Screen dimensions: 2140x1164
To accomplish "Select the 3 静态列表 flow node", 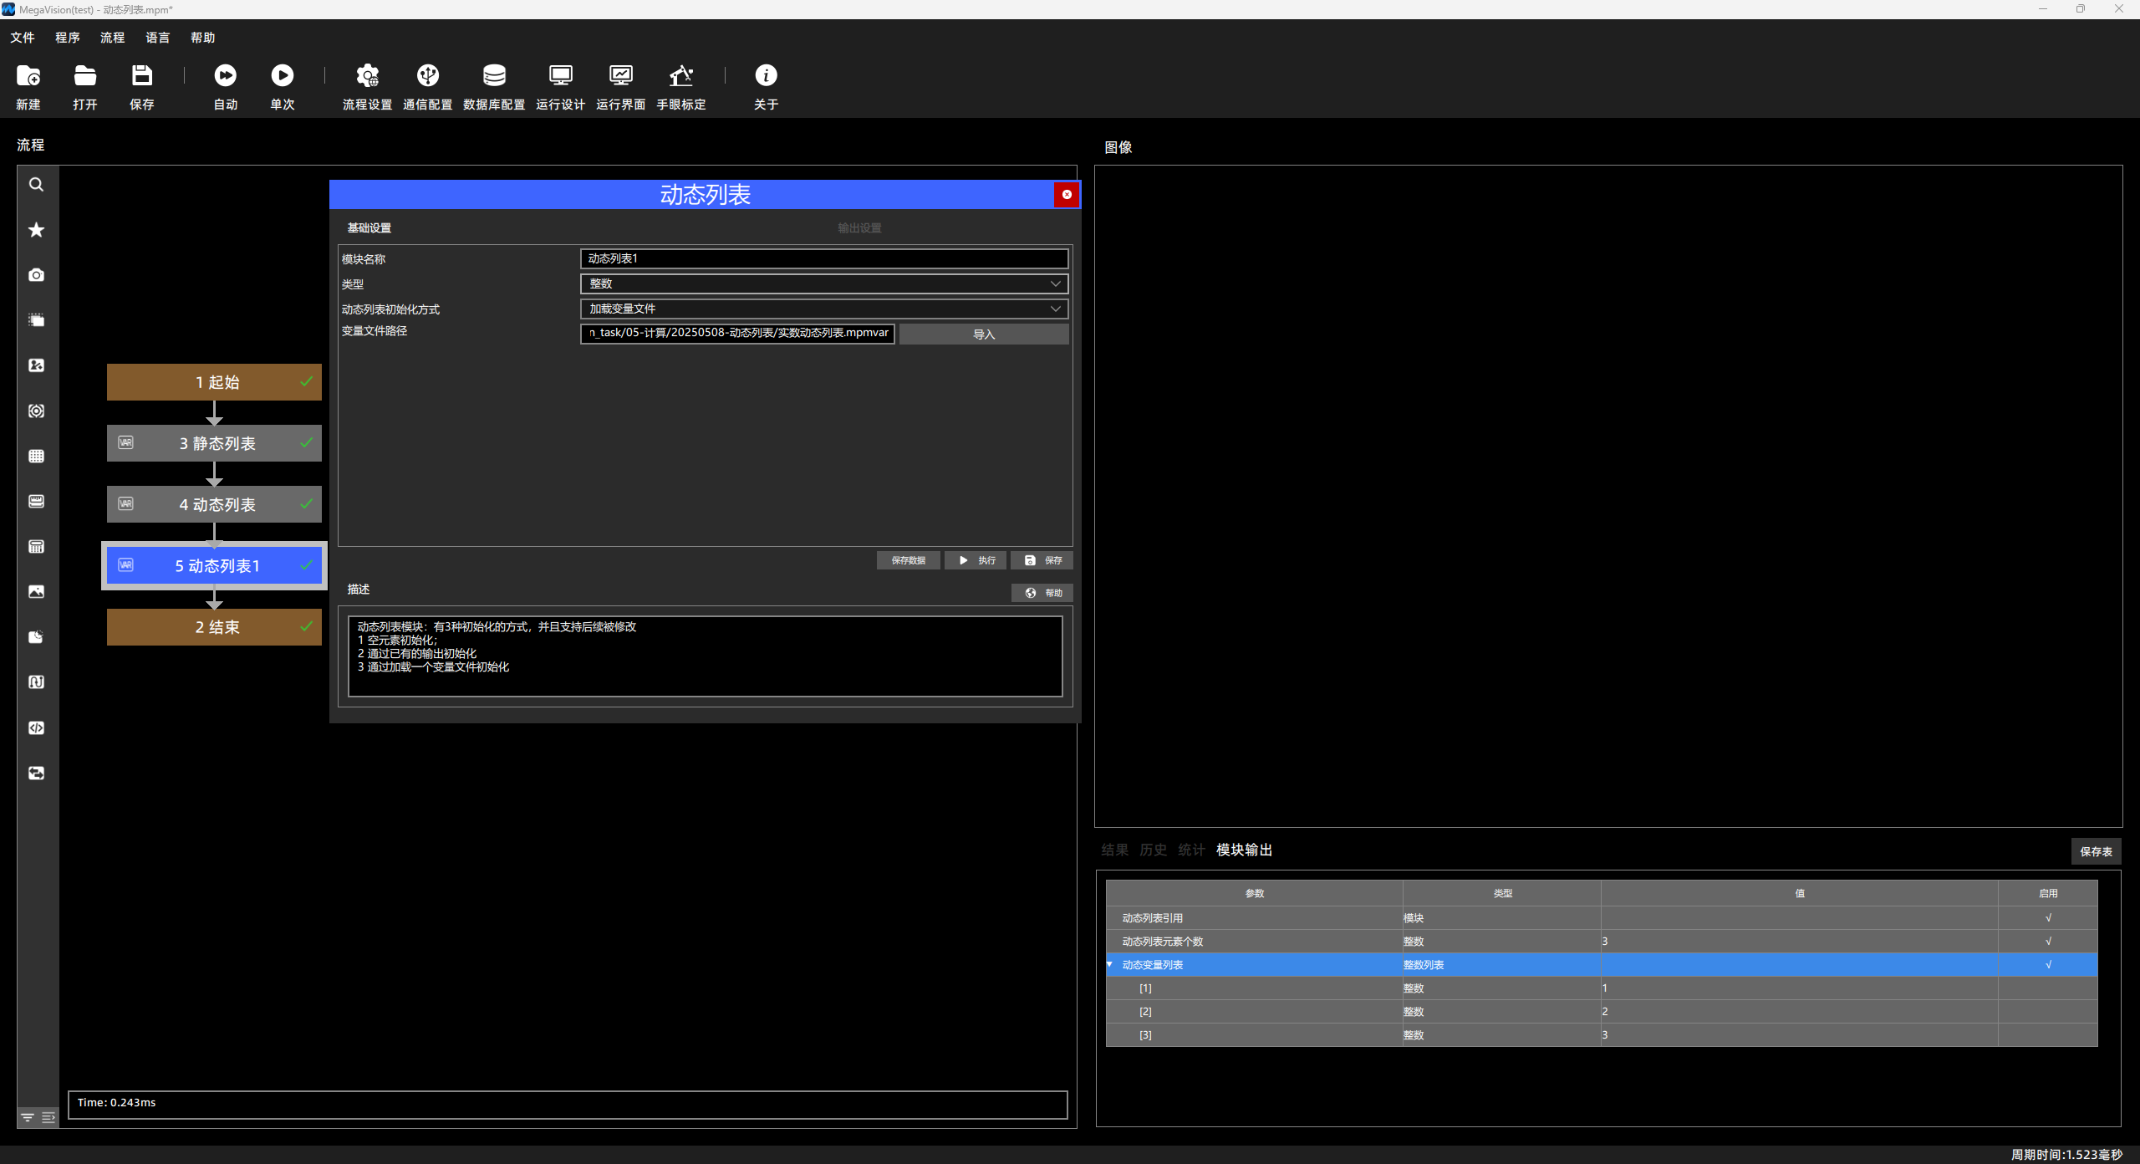I will click(x=214, y=443).
